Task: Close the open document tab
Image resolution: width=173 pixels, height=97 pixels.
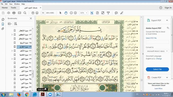Action: [41, 8]
